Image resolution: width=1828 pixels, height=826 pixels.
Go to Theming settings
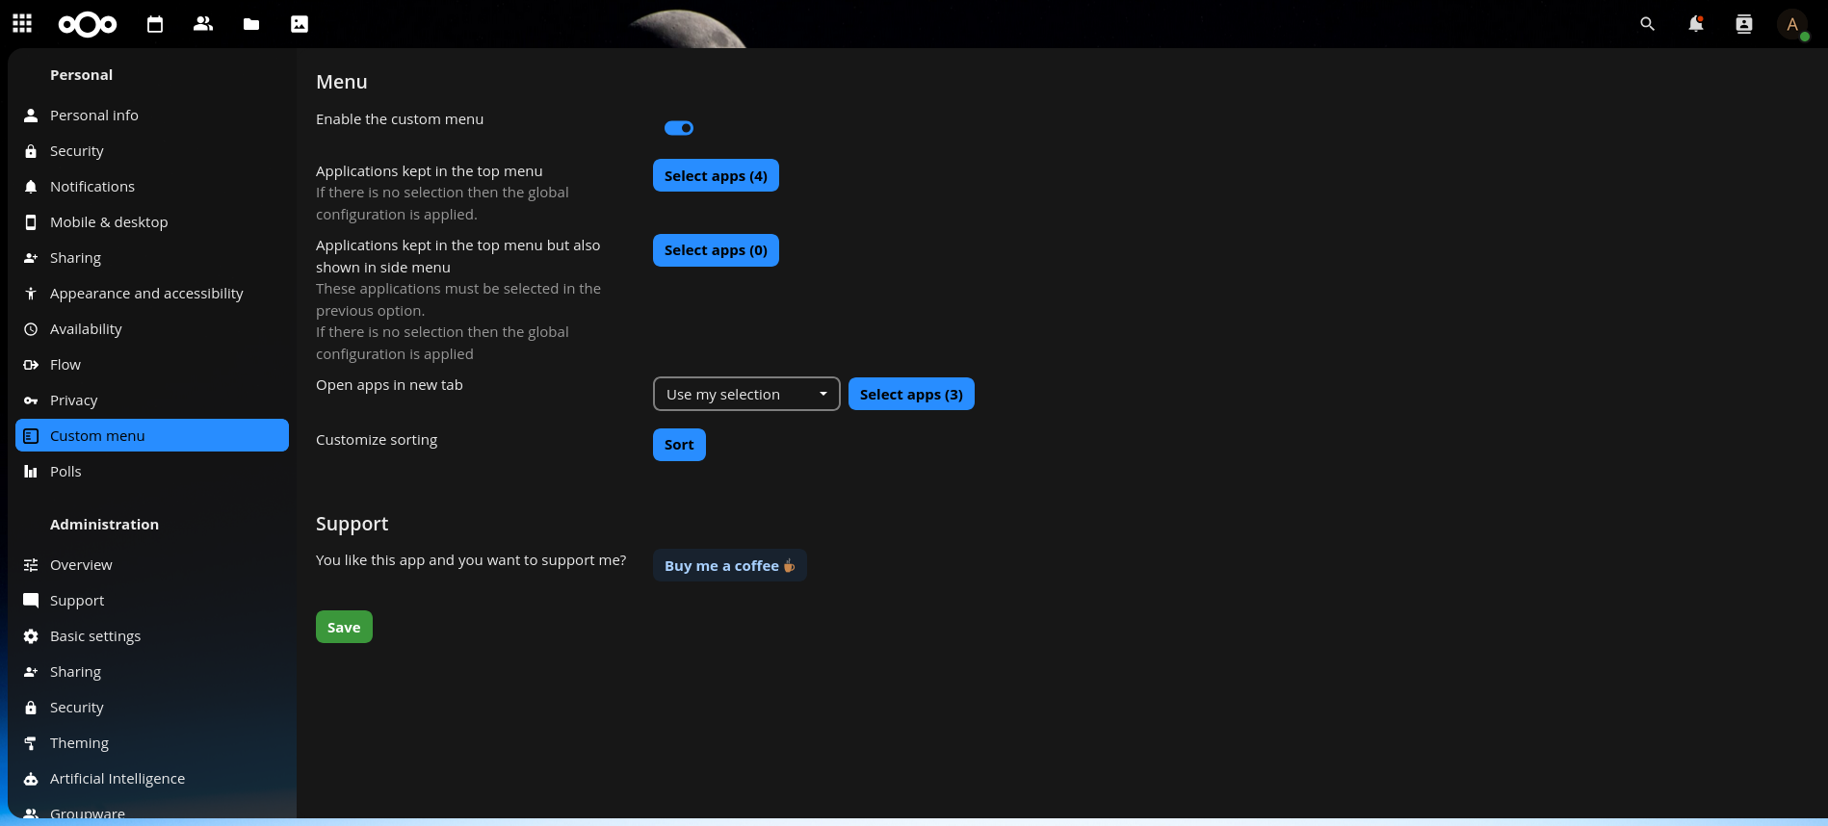(x=152, y=743)
